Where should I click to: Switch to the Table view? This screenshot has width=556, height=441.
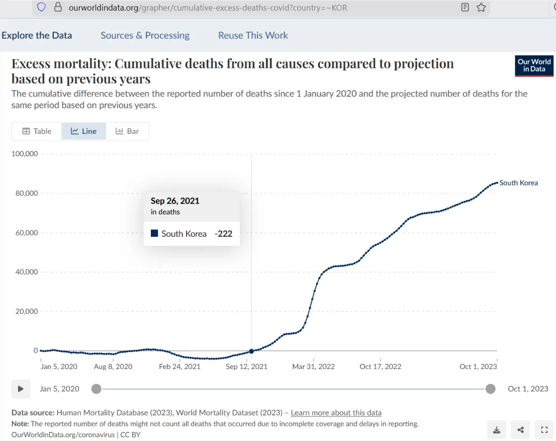37,131
